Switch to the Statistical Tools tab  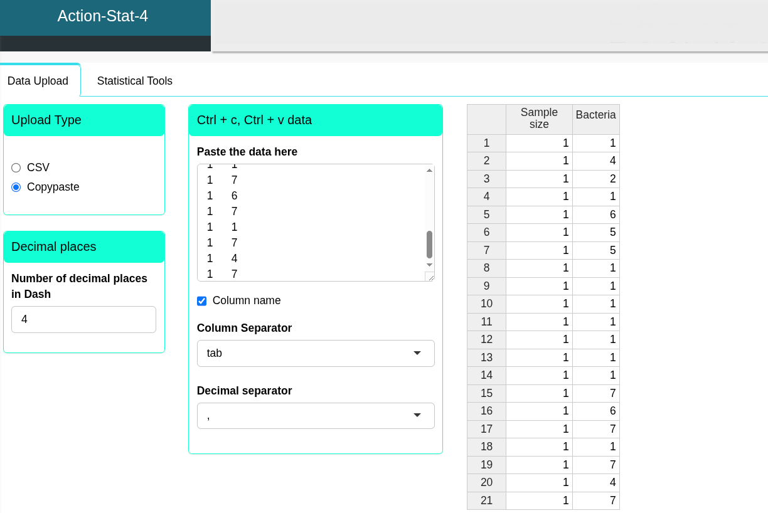coord(135,81)
